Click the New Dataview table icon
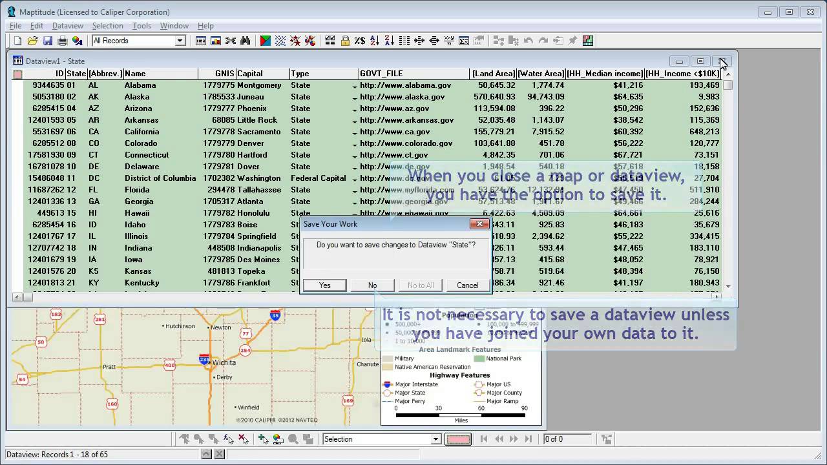This screenshot has width=827, height=465. point(201,41)
